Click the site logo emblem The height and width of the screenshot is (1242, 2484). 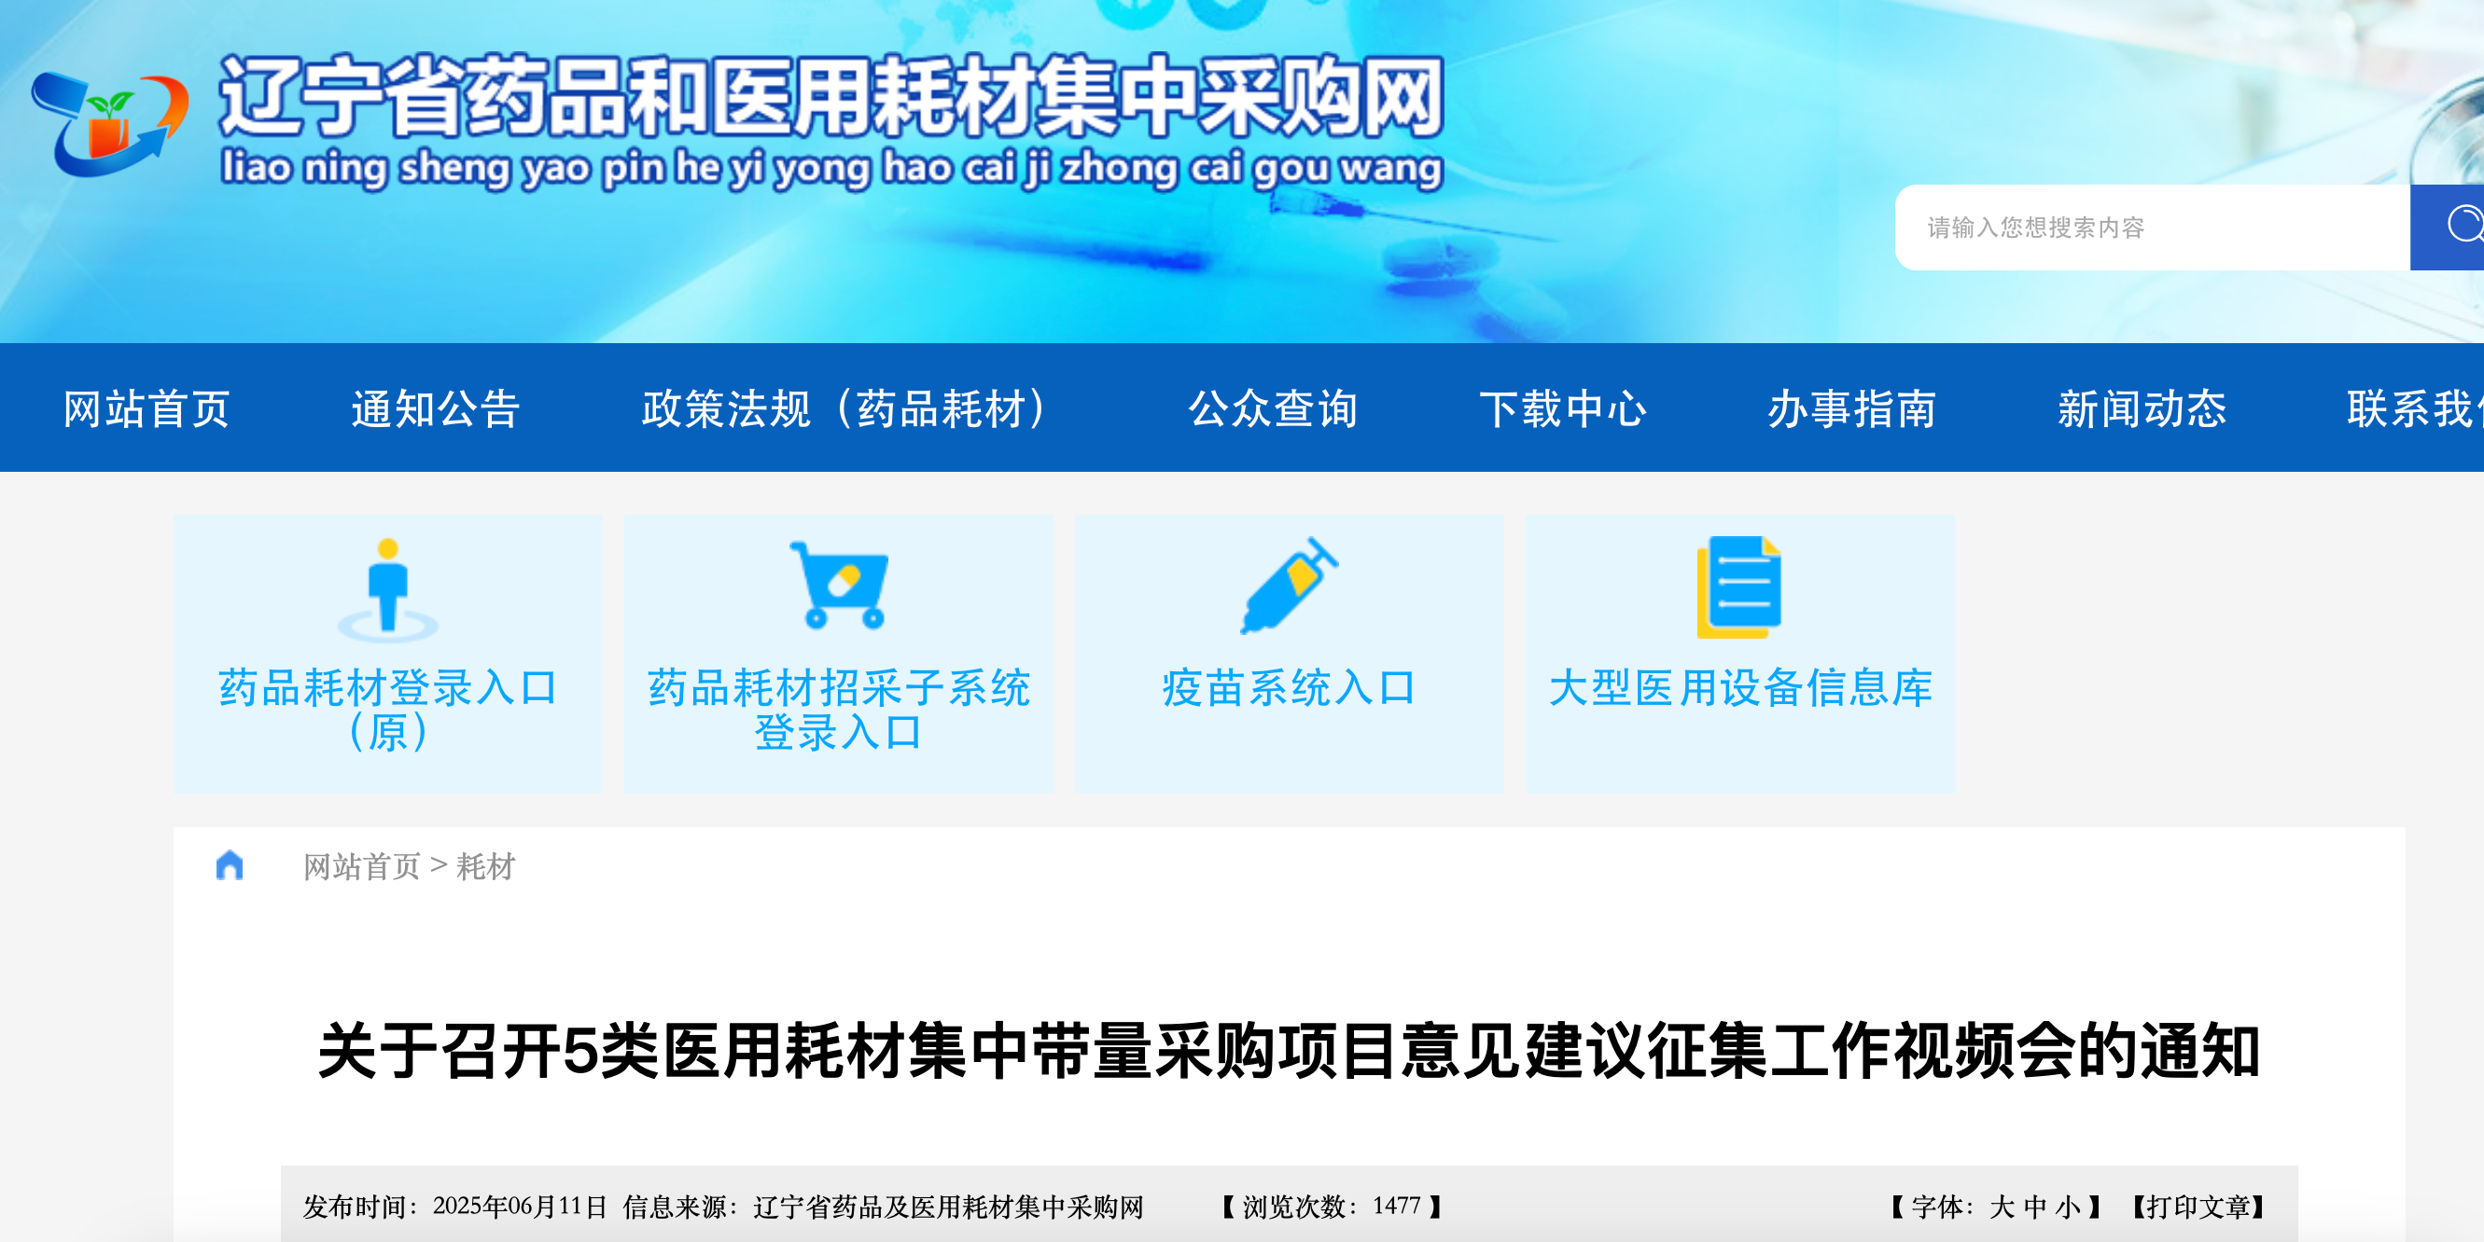[109, 123]
